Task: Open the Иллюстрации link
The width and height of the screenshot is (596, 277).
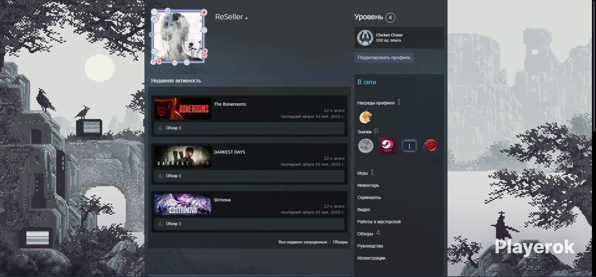Action: (371, 258)
